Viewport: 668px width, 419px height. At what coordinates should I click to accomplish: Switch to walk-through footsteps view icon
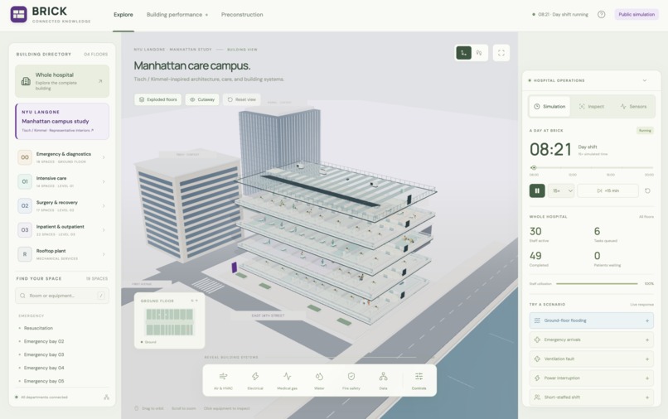click(x=479, y=53)
